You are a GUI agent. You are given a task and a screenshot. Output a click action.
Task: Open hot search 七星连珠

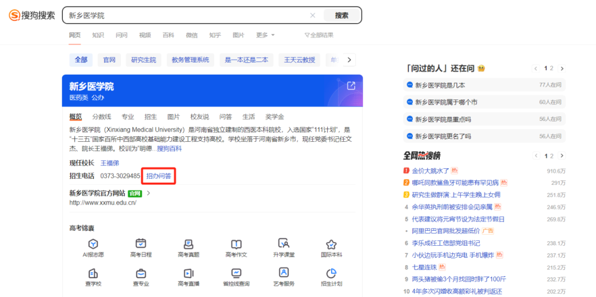click(424, 267)
